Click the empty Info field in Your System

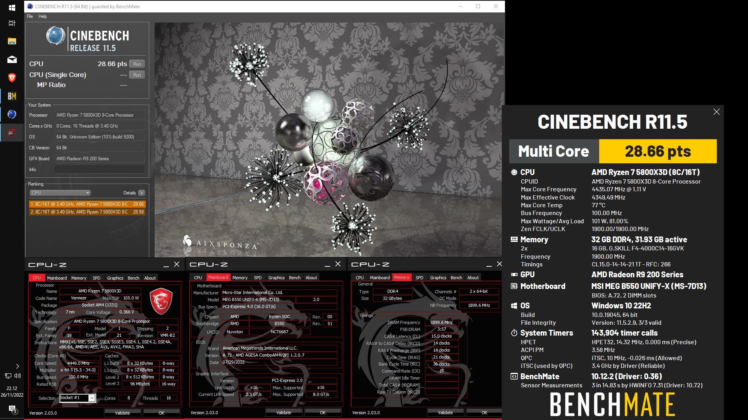tap(100, 170)
